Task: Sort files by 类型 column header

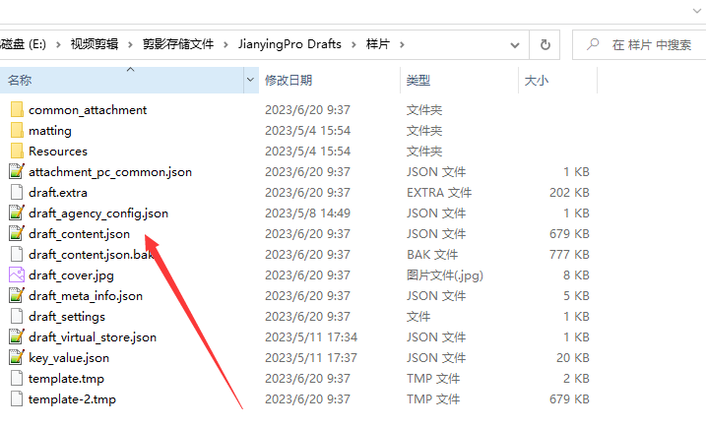Action: coord(459,80)
